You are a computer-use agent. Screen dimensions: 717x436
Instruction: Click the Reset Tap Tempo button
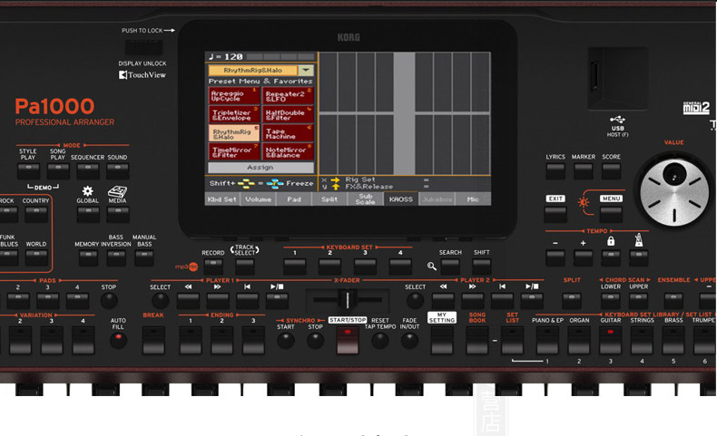coord(380,341)
